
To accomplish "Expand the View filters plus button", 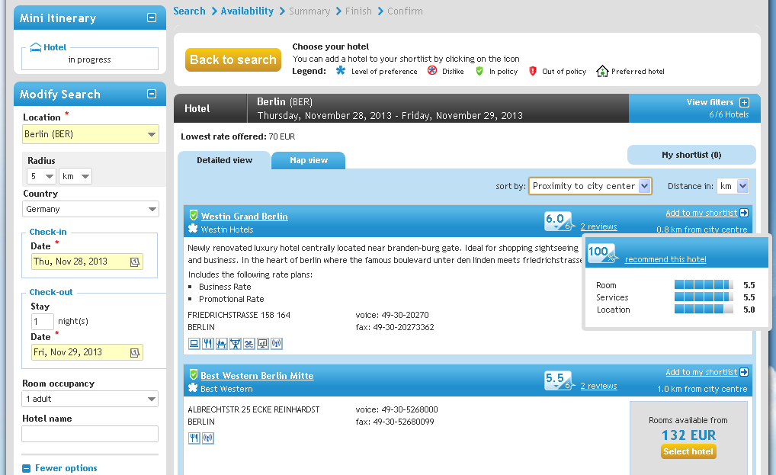I will point(744,102).
